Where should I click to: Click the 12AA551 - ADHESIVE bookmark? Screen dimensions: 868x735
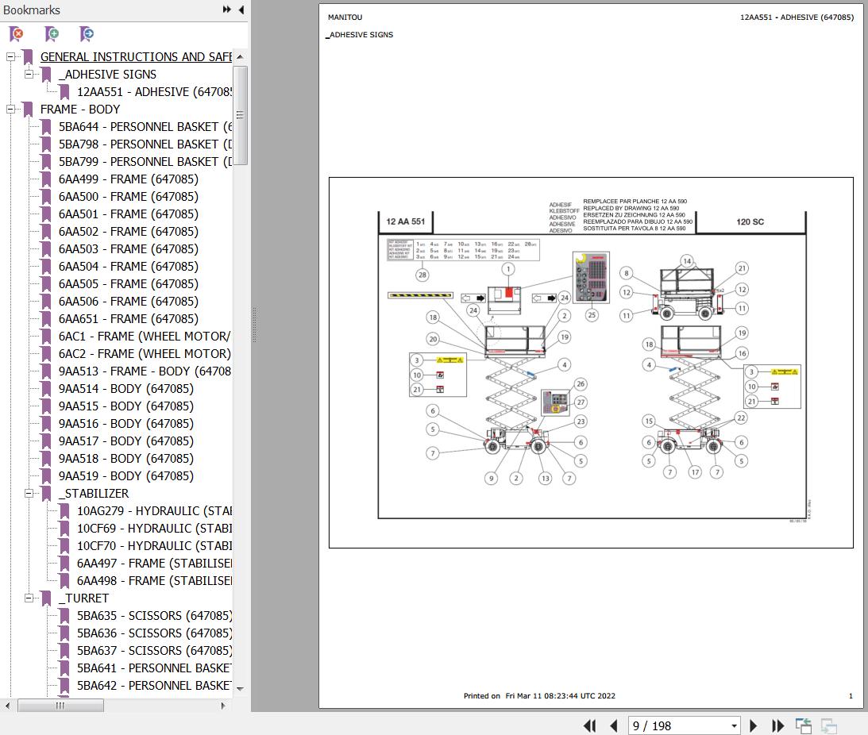click(154, 92)
